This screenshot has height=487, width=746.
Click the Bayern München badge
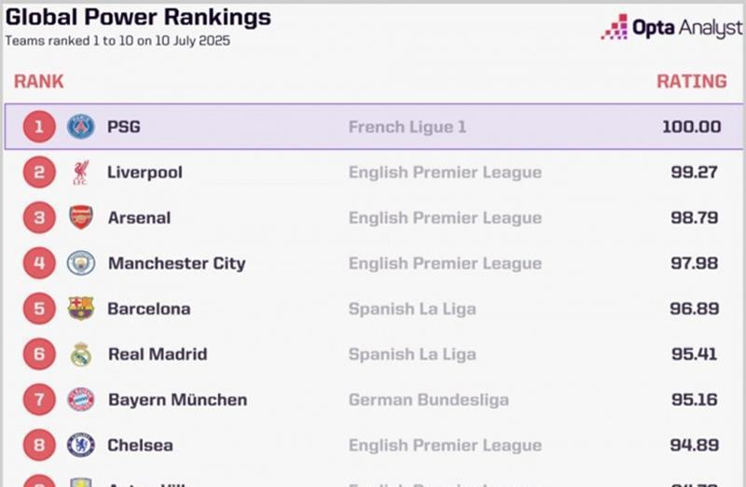click(81, 399)
